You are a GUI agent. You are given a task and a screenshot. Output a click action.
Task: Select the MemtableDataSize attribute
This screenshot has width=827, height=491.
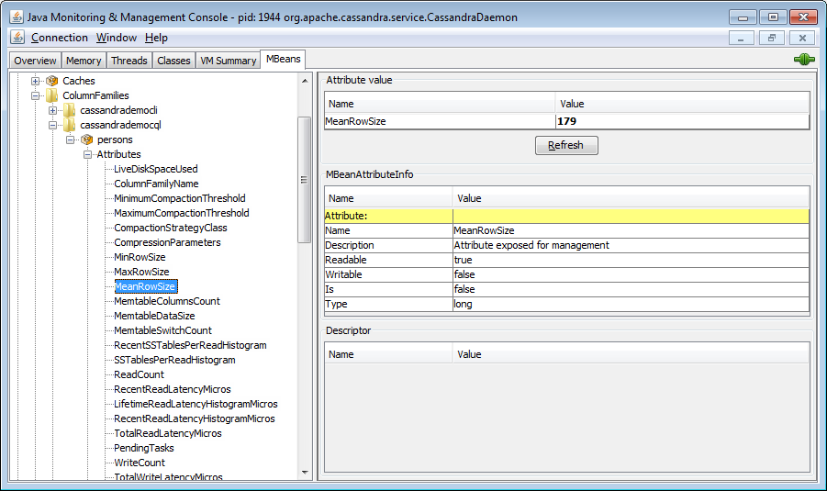click(154, 316)
